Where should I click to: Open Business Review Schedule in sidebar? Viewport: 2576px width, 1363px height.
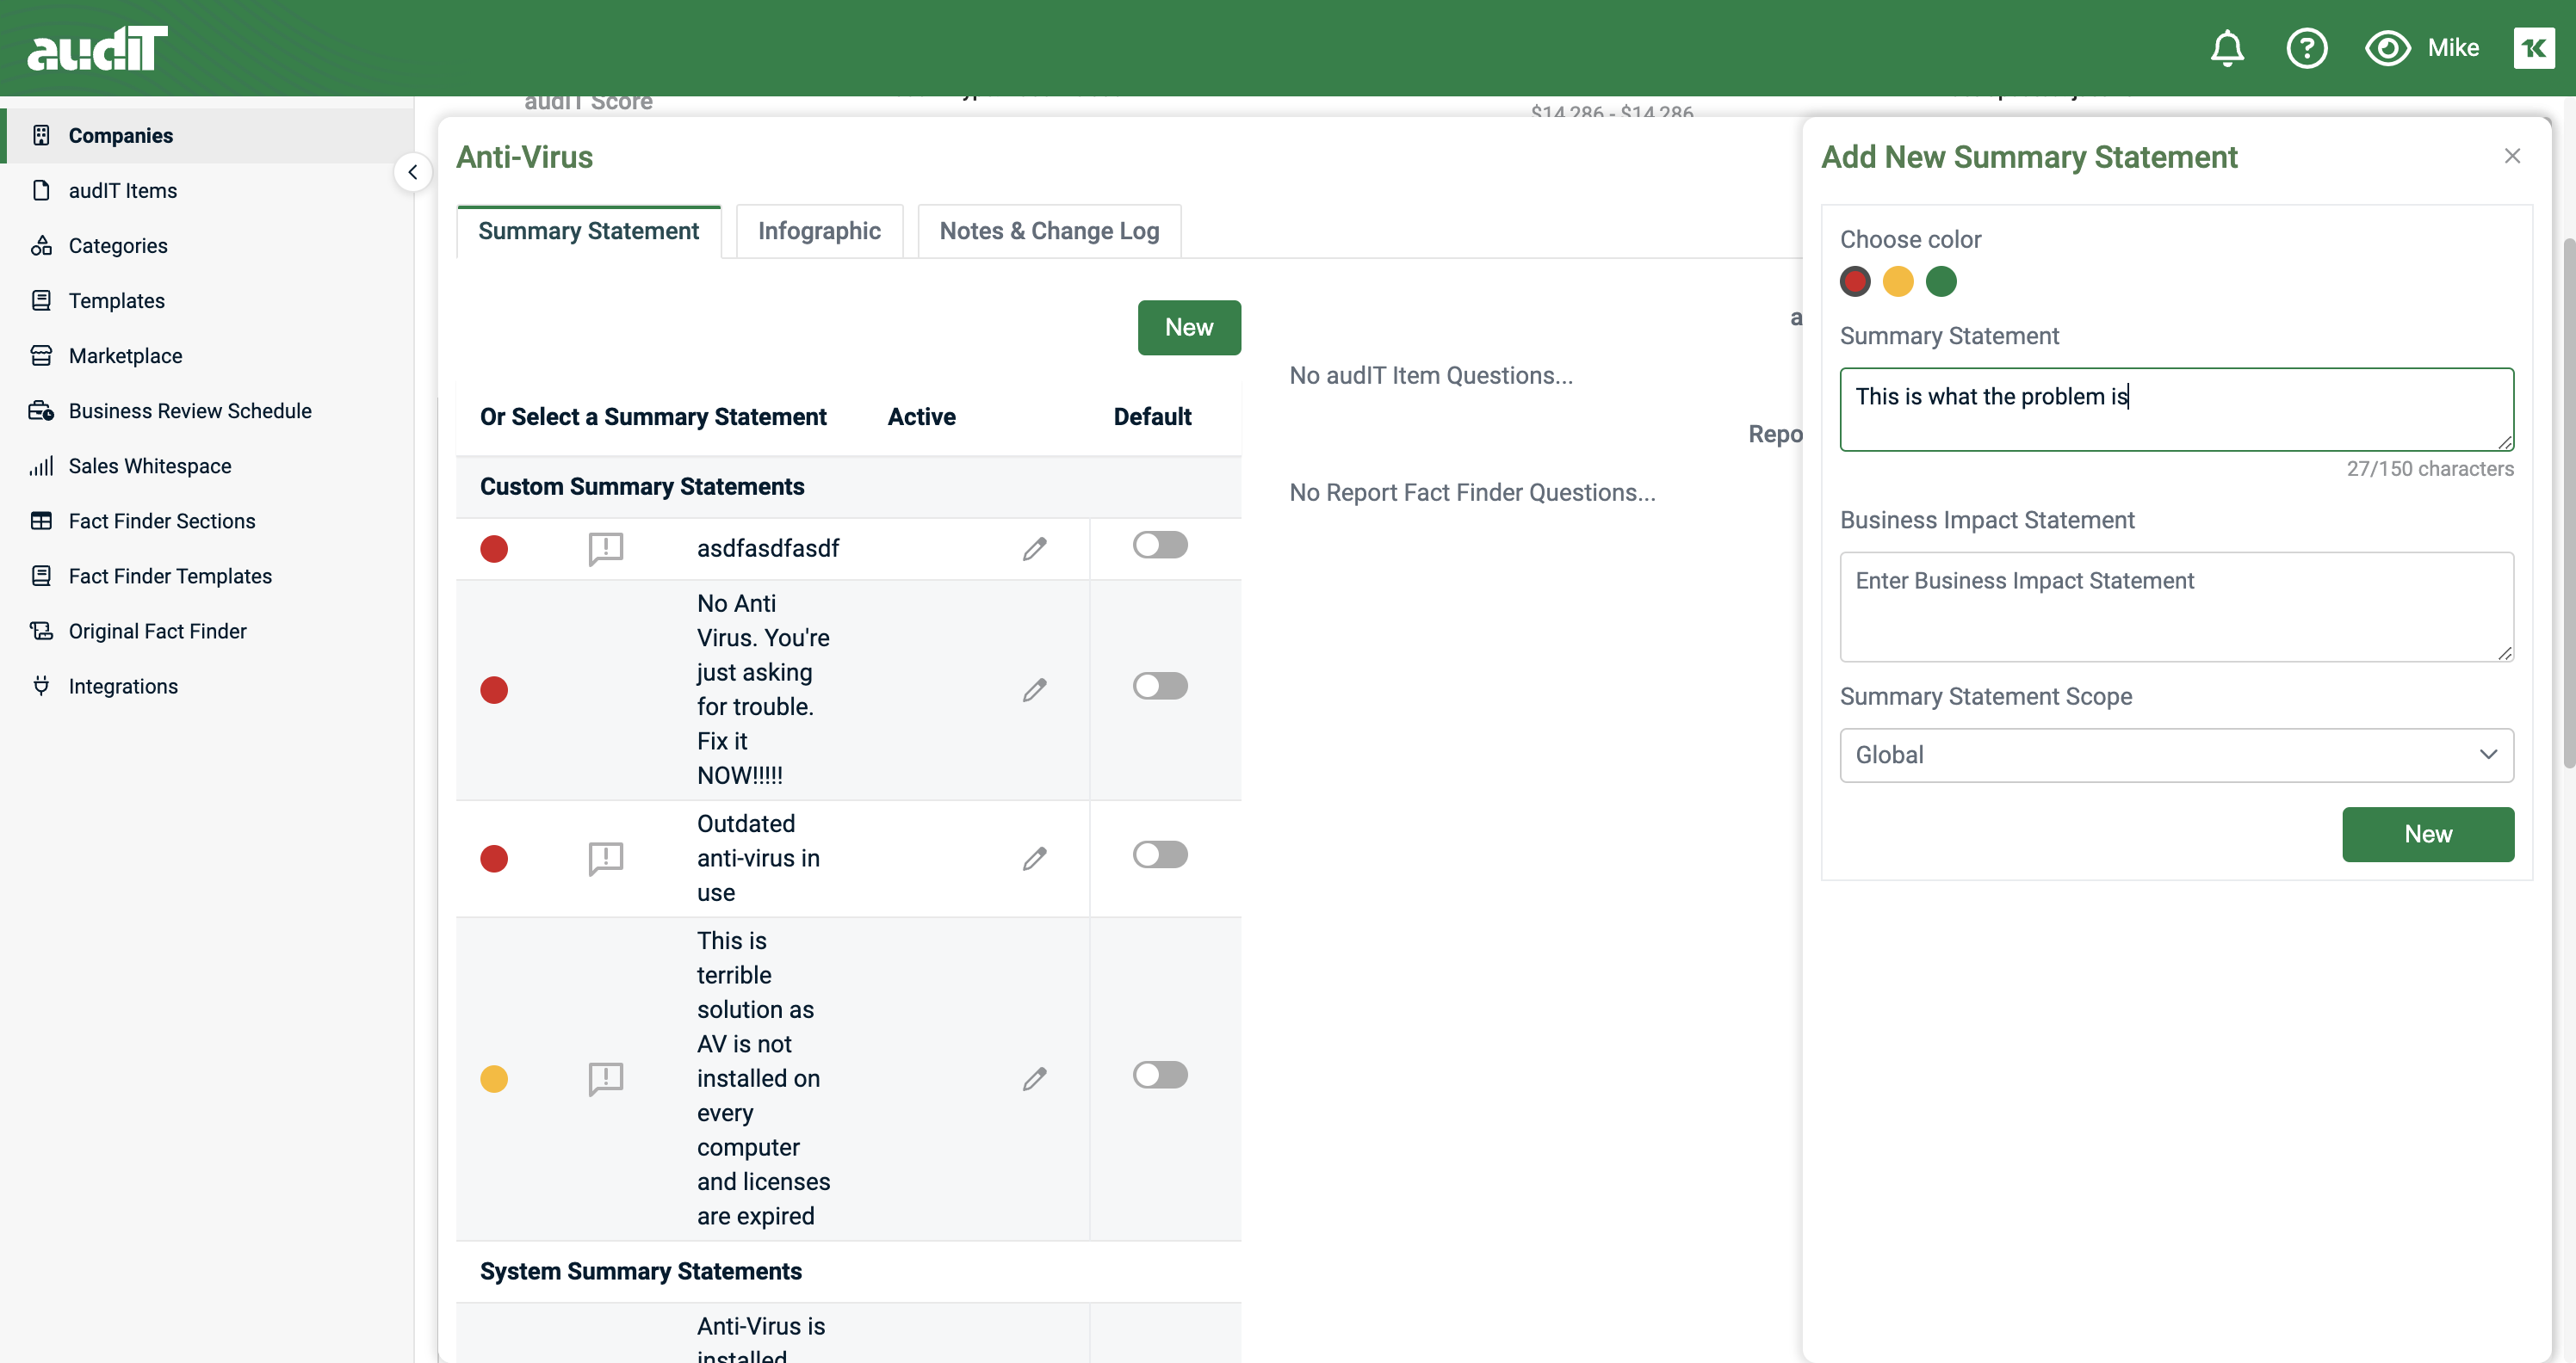point(207,410)
